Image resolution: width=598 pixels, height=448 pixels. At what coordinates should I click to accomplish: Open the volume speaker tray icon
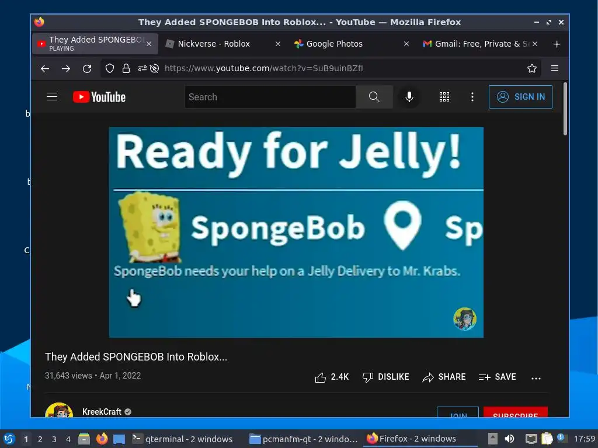click(x=509, y=439)
